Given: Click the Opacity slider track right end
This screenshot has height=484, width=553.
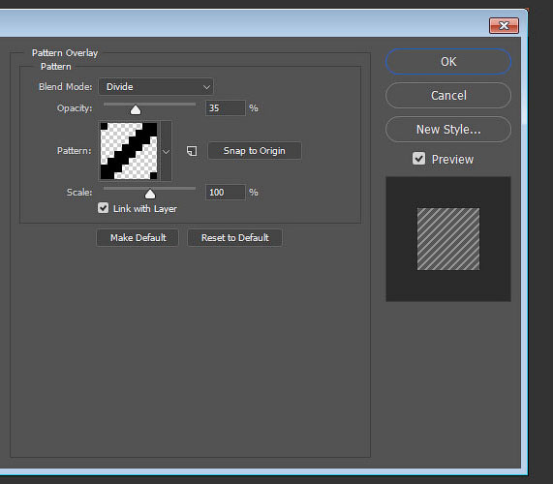Looking at the screenshot, I should (194, 104).
